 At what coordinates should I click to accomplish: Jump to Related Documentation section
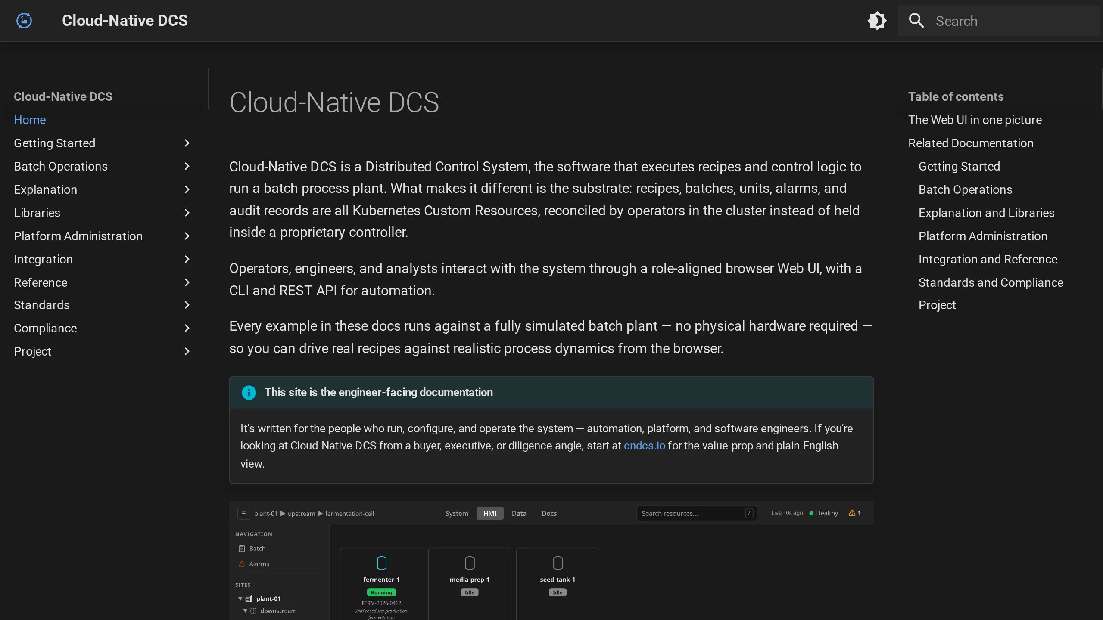click(x=971, y=143)
